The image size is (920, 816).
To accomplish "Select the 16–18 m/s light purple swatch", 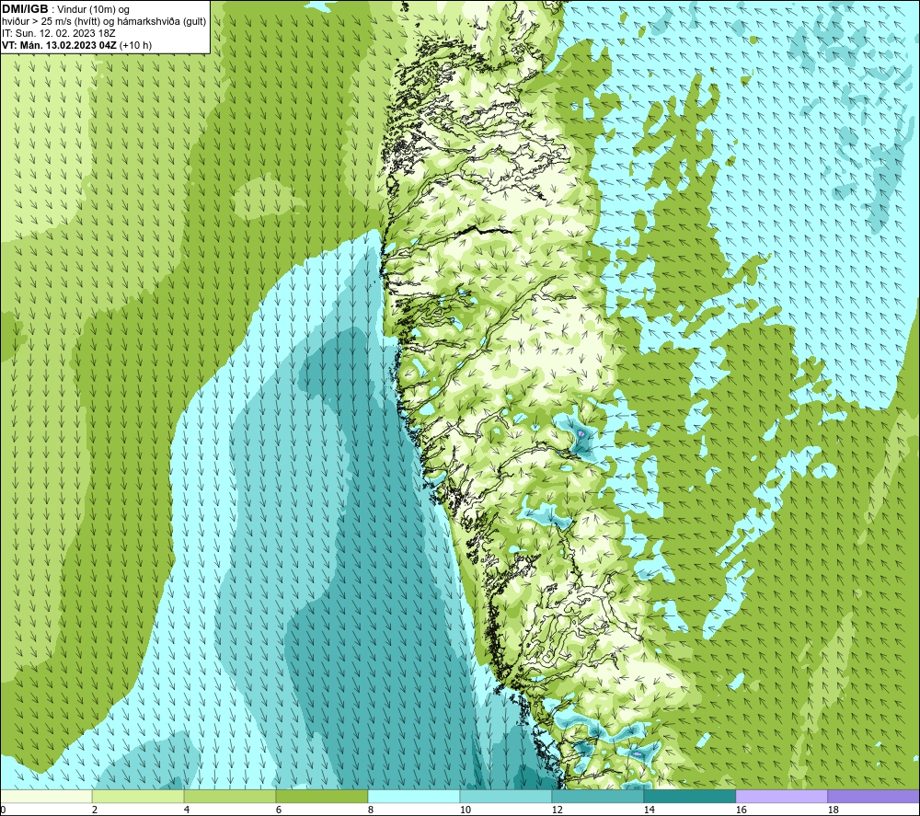I will tap(781, 796).
